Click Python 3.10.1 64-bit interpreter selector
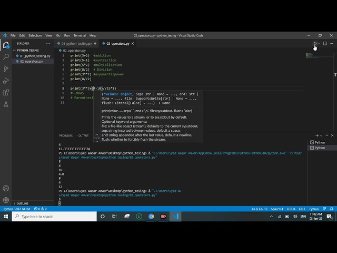 [17, 209]
